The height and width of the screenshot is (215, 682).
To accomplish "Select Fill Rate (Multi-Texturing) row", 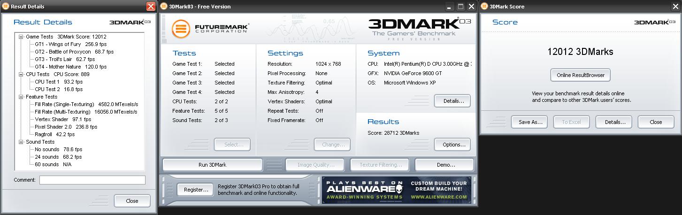I will pos(86,112).
